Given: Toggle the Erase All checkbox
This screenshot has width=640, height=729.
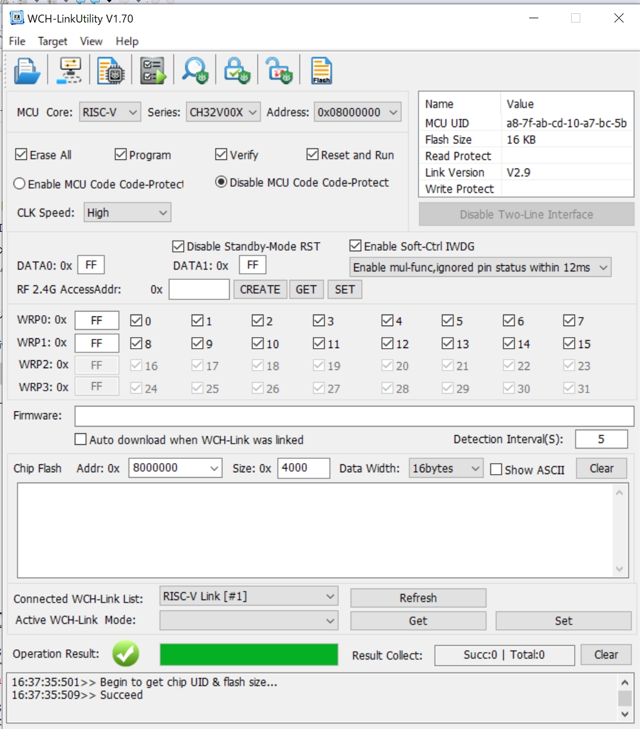Looking at the screenshot, I should [x=21, y=155].
